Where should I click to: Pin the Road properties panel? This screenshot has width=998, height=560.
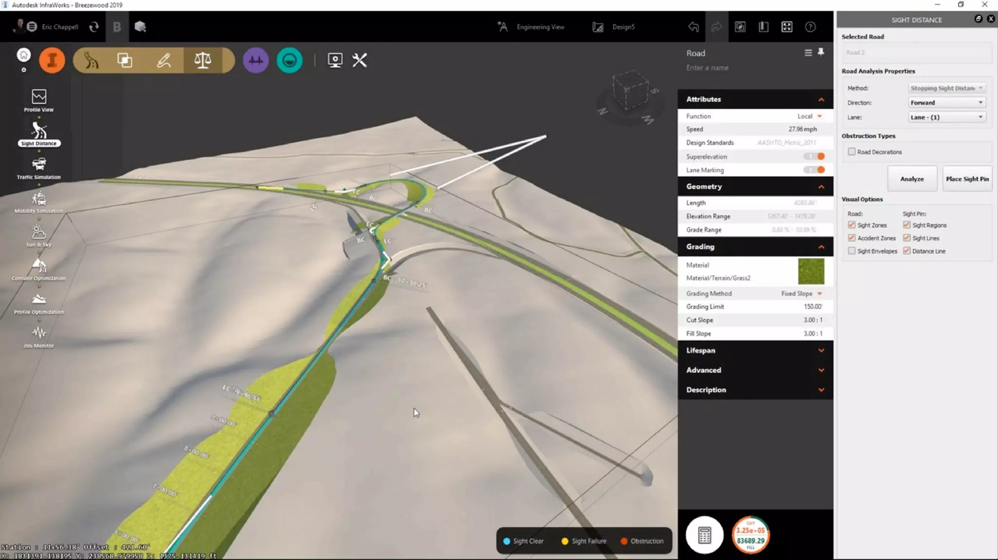pos(821,52)
